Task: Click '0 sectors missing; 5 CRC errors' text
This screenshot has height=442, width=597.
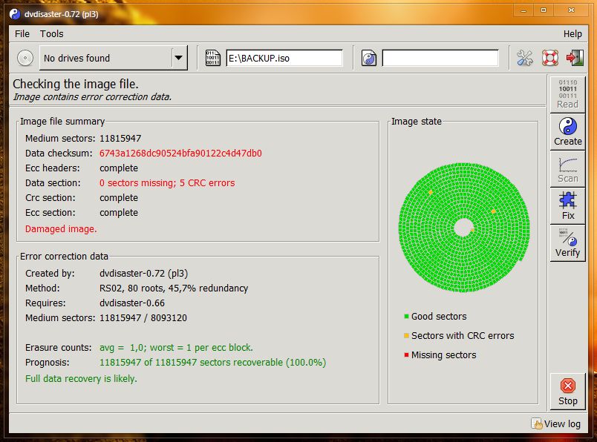Action: coord(167,183)
